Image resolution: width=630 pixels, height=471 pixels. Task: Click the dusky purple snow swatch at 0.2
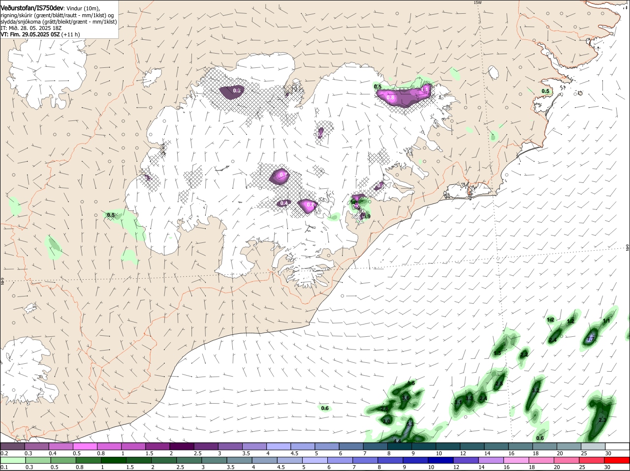(x=12, y=446)
